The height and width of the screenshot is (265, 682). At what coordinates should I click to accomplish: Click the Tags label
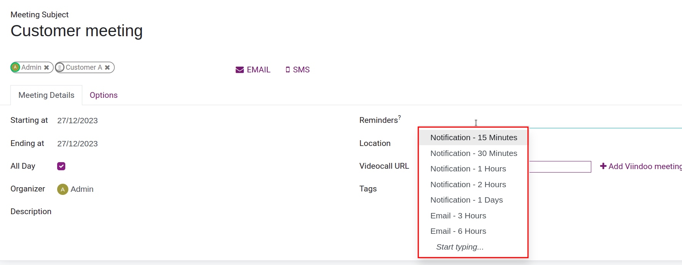(368, 189)
